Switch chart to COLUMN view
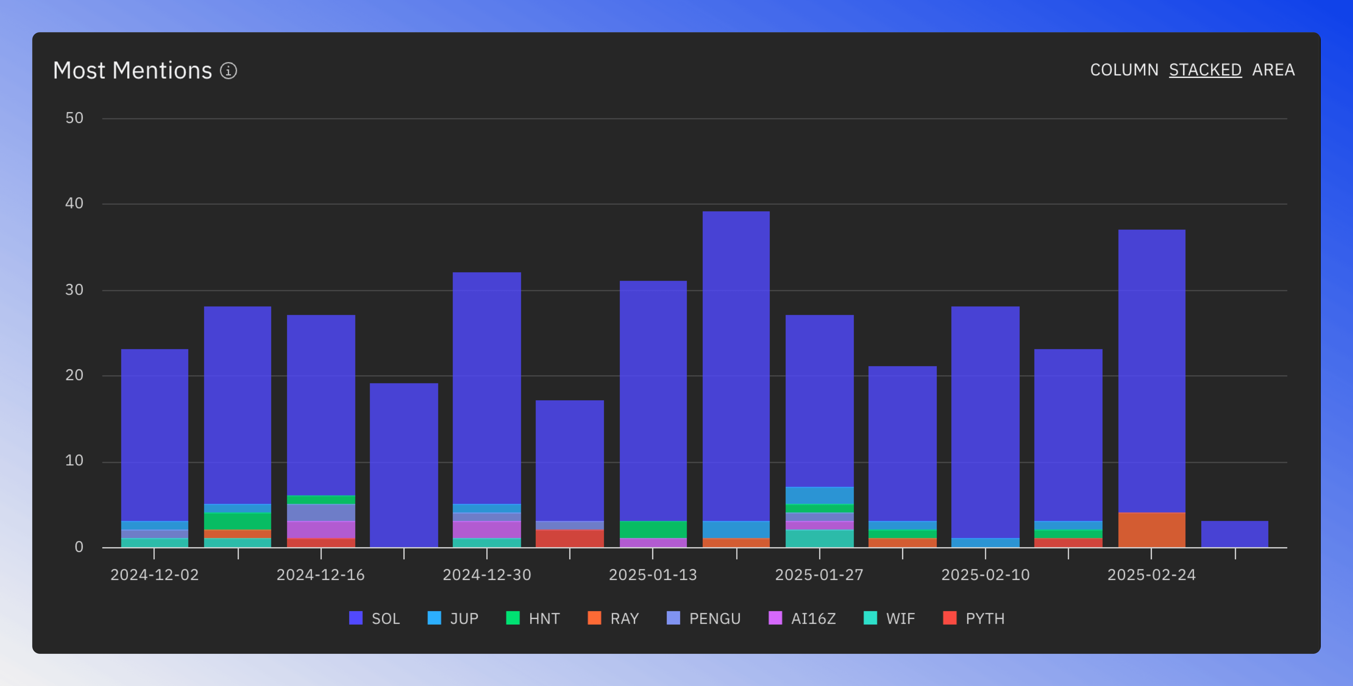The height and width of the screenshot is (686, 1353). (x=1124, y=70)
